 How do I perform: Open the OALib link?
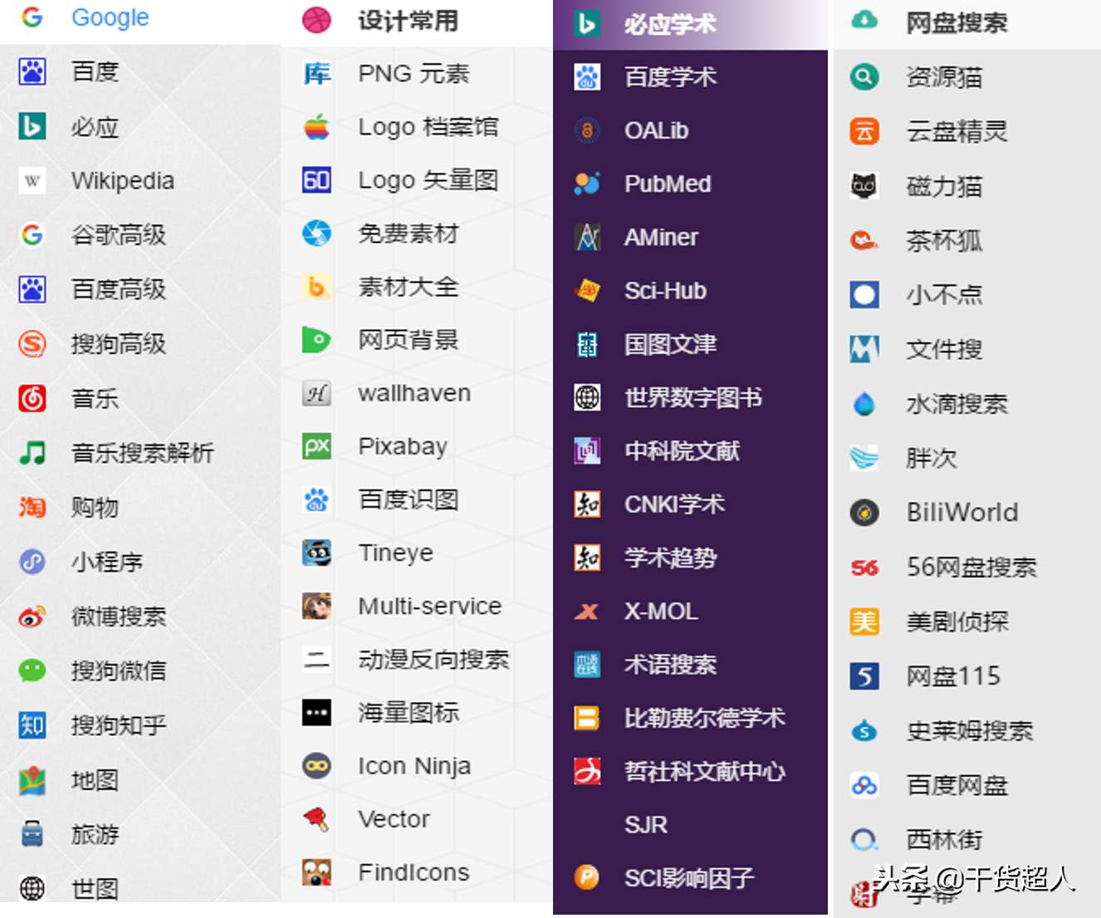tap(656, 130)
